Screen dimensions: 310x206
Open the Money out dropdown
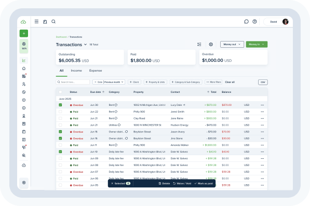tap(232, 45)
